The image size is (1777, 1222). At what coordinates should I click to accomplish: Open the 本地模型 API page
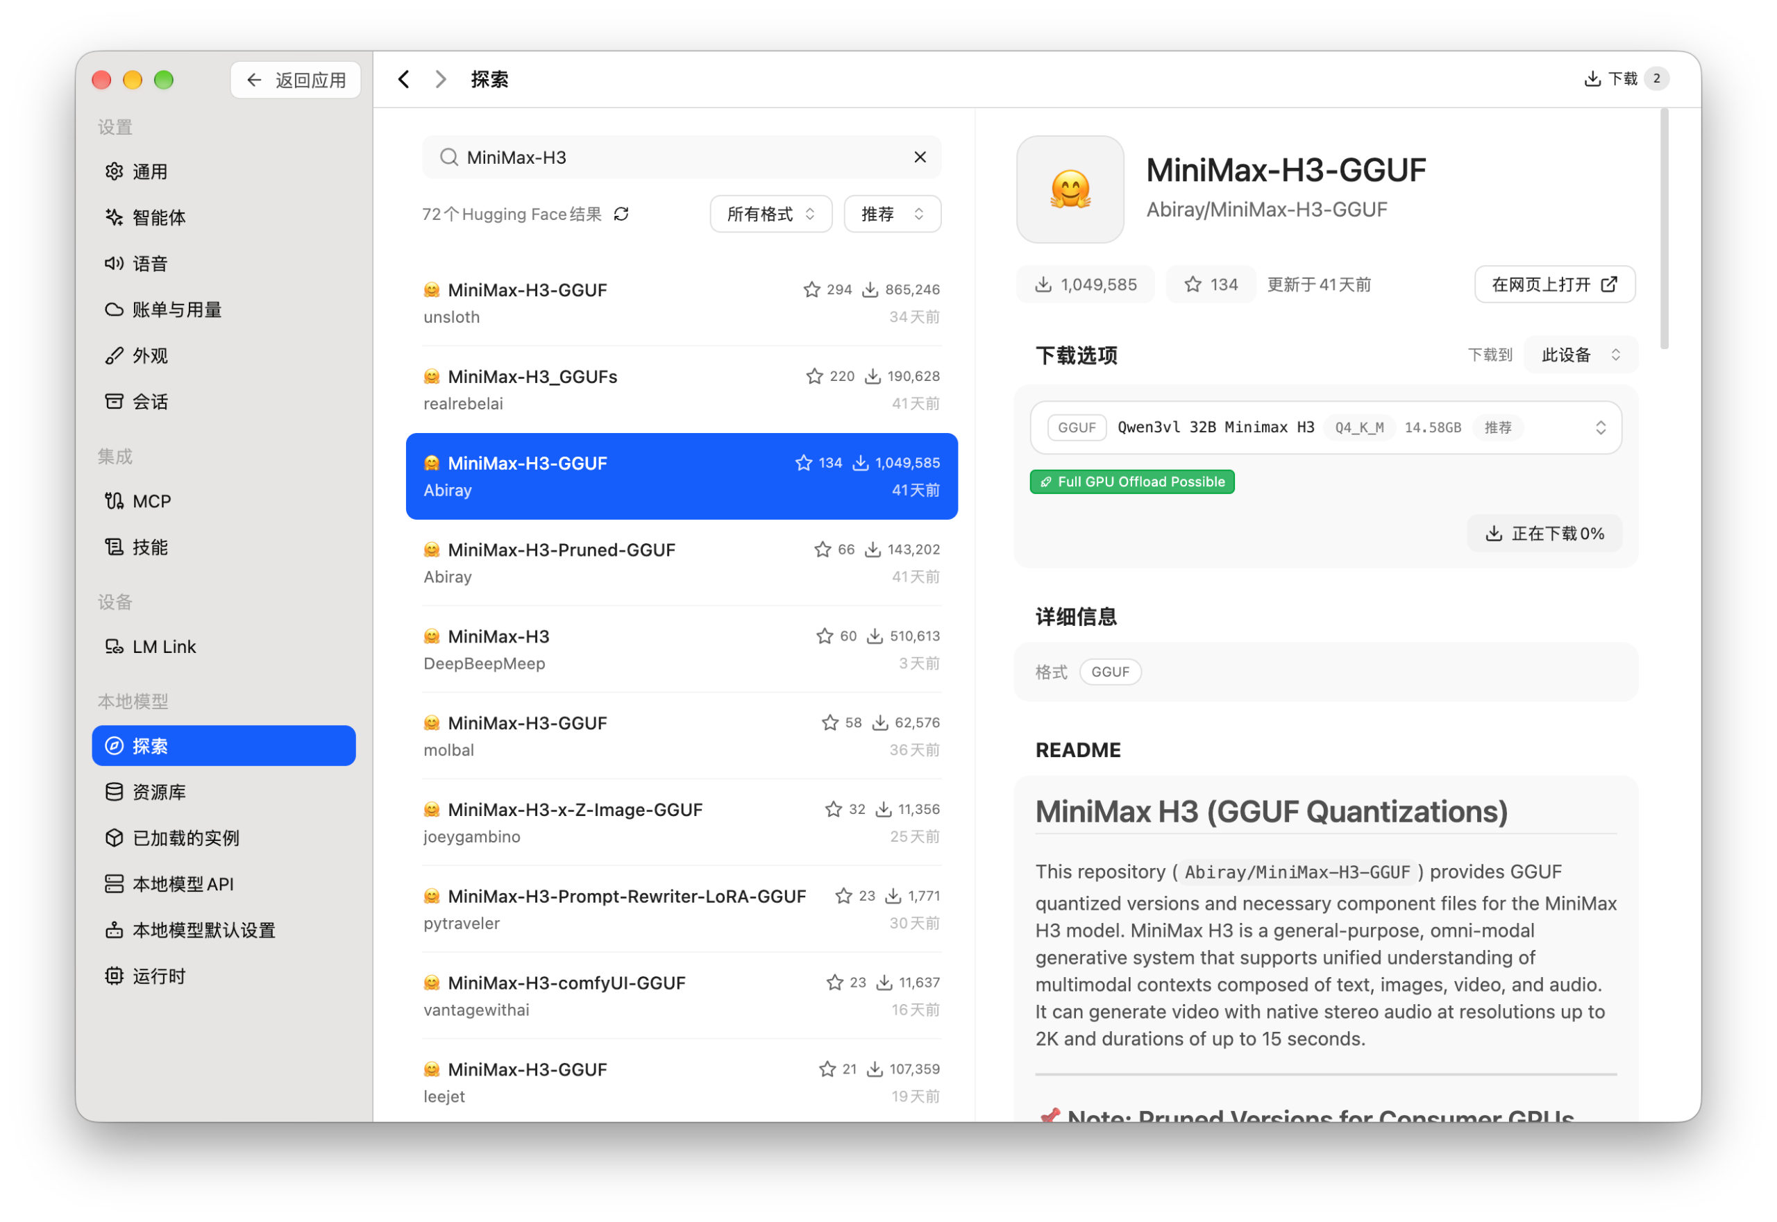pyautogui.click(x=223, y=883)
